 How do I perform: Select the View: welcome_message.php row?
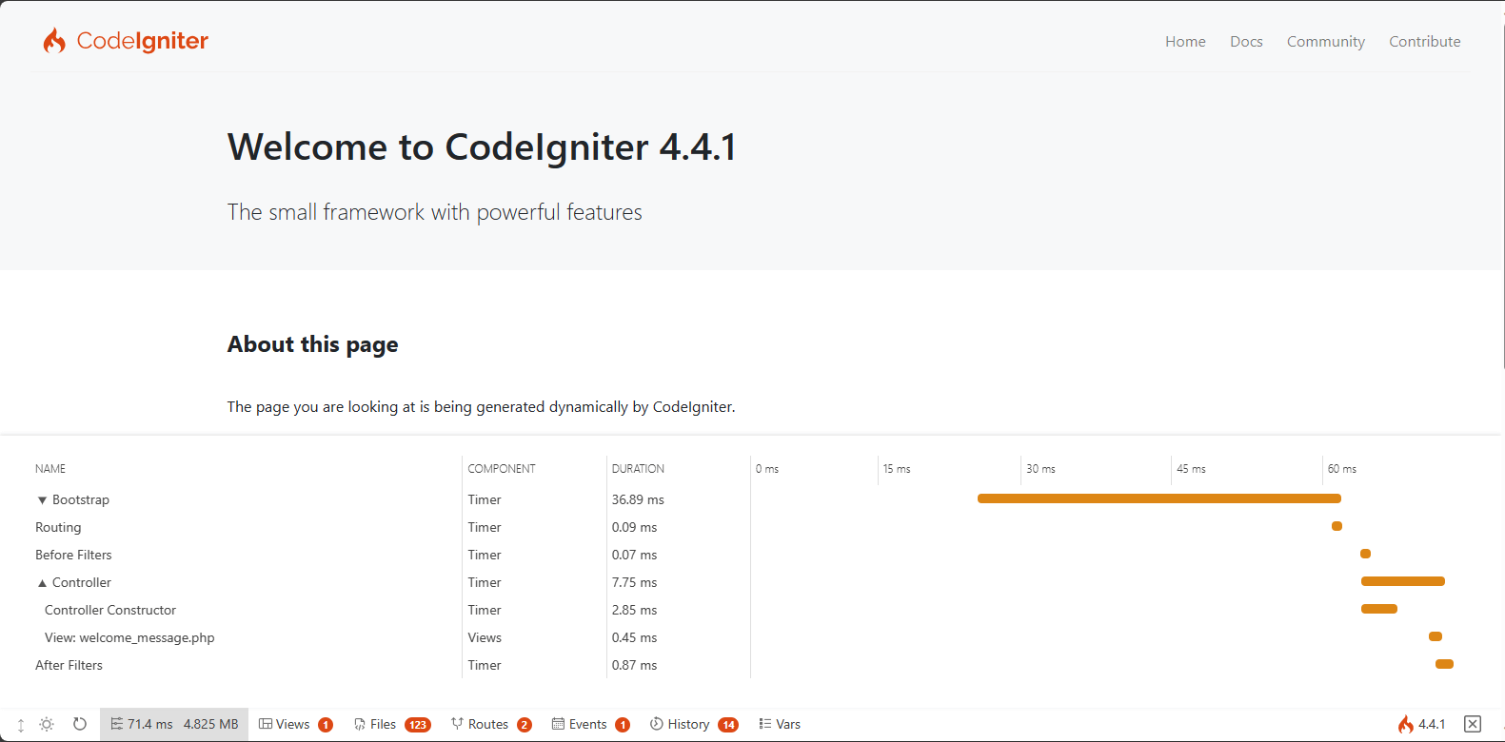click(x=129, y=638)
